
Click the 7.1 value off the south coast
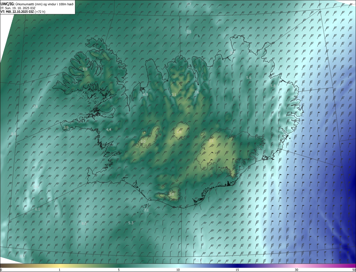[x=146, y=210]
